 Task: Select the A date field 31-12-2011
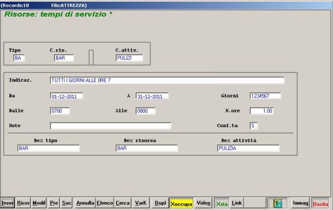coord(152,96)
